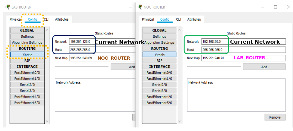Switch to Config tab in NOC_ROUTER window
This screenshot has height=131, width=293.
point(165,20)
